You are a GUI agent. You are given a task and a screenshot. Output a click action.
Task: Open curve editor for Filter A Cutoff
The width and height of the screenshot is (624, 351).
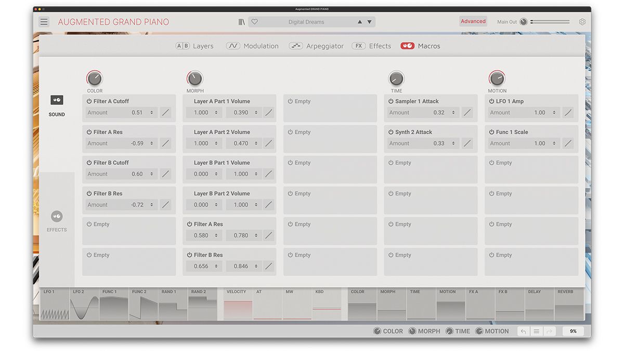(x=165, y=112)
